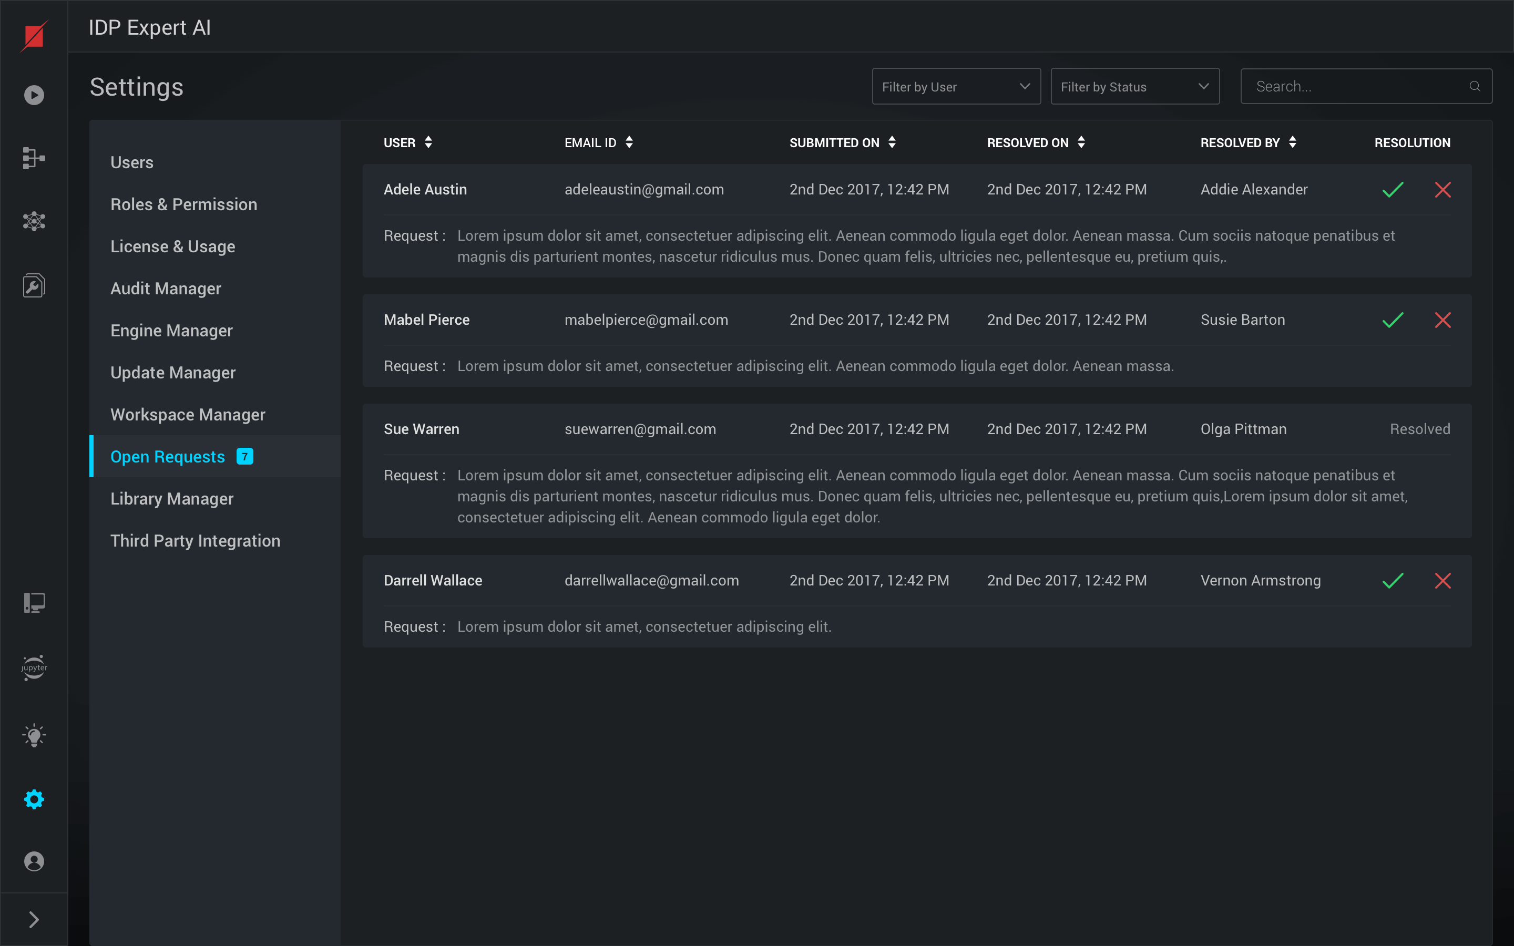The width and height of the screenshot is (1514, 946).
Task: Select Roles & Permission in settings menu
Action: (183, 204)
